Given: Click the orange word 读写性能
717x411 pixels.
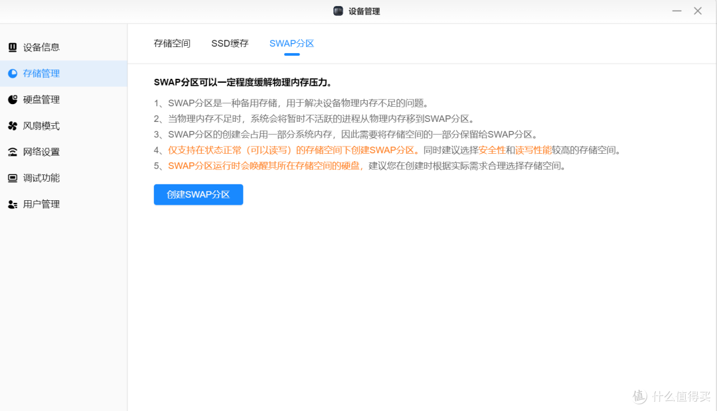Looking at the screenshot, I should point(533,150).
